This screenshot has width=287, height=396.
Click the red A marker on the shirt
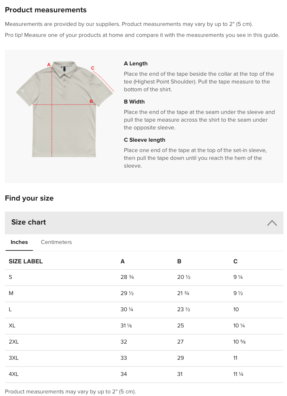tap(49, 65)
